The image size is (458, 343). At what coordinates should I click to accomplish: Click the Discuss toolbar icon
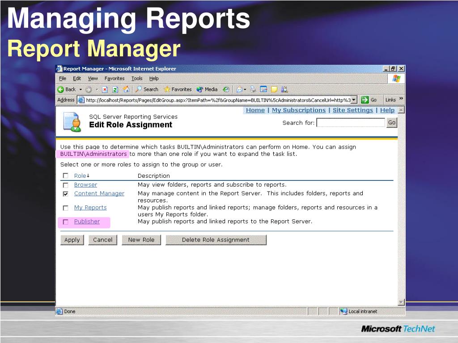click(274, 89)
